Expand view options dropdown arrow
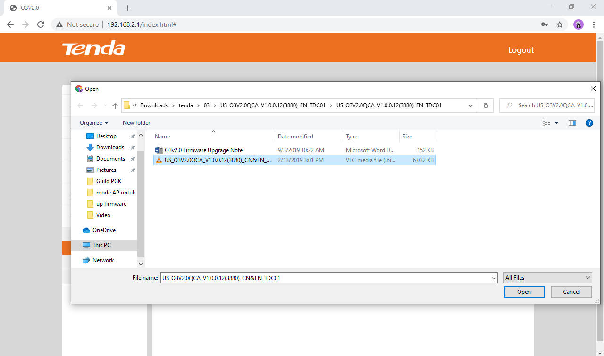The image size is (604, 356). 556,123
